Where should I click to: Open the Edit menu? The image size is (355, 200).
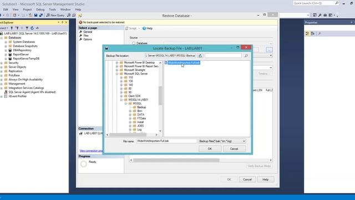[6, 9]
